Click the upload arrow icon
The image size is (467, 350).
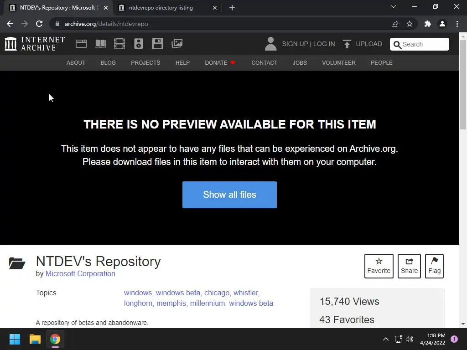347,44
